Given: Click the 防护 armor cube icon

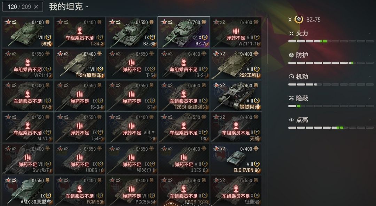Looking at the screenshot, I should click(291, 55).
